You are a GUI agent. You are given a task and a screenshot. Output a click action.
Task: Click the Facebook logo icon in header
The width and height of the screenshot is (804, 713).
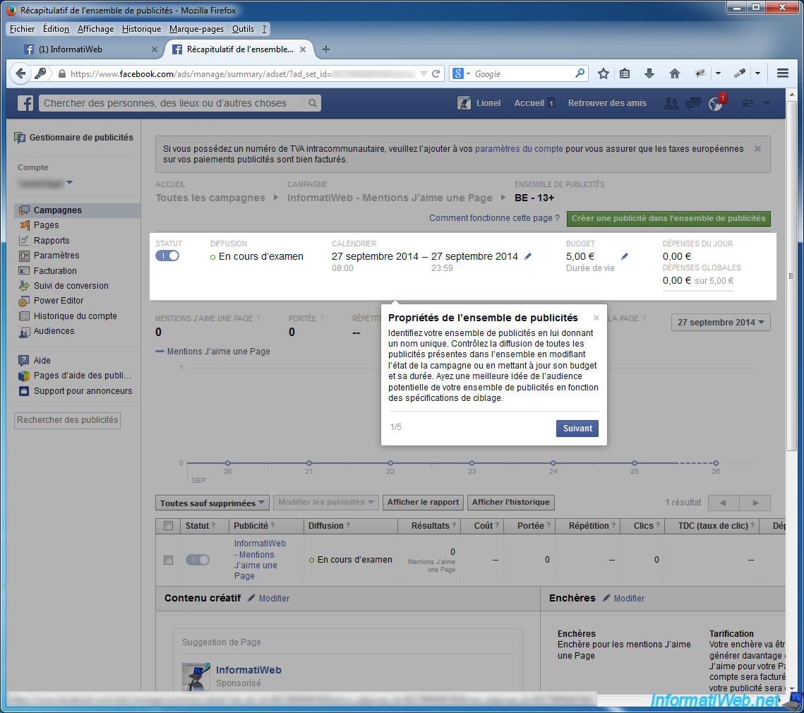point(25,103)
